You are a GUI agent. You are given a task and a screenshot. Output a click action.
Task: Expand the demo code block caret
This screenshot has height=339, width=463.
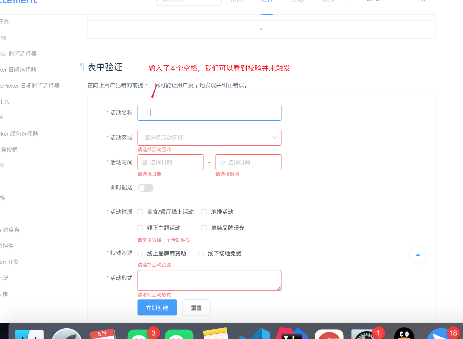261,29
